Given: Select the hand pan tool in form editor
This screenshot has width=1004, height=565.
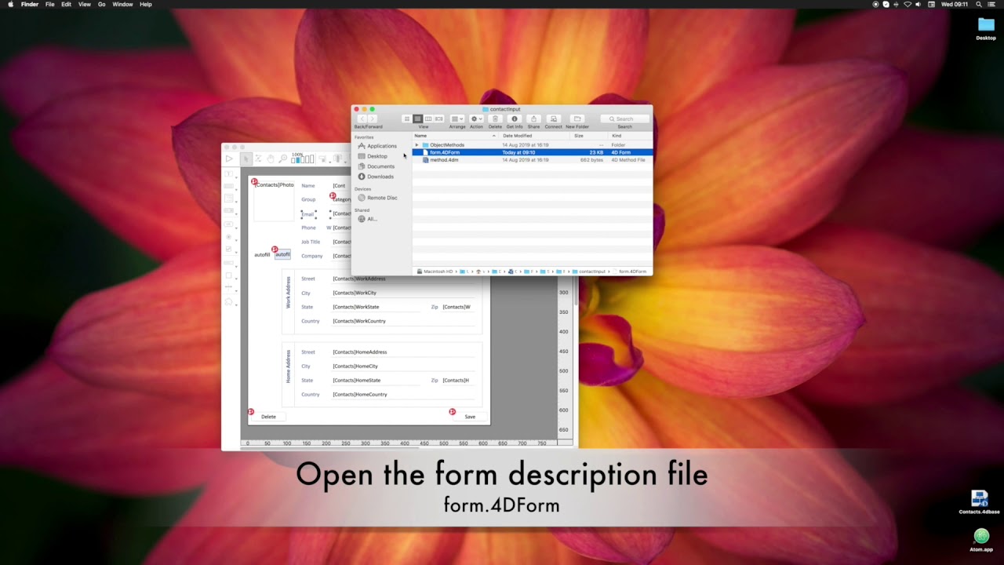Looking at the screenshot, I should click(x=271, y=159).
